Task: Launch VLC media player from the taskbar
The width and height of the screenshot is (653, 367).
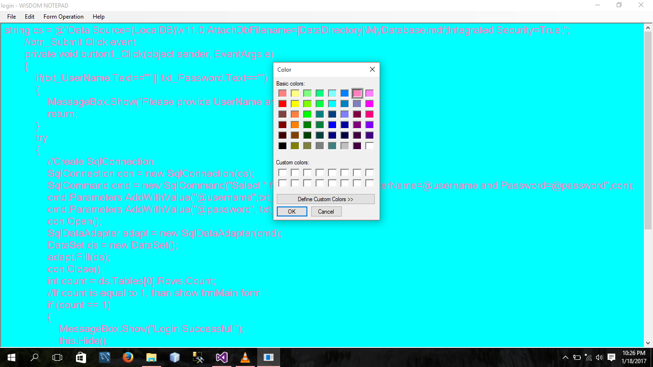Action: (245, 357)
